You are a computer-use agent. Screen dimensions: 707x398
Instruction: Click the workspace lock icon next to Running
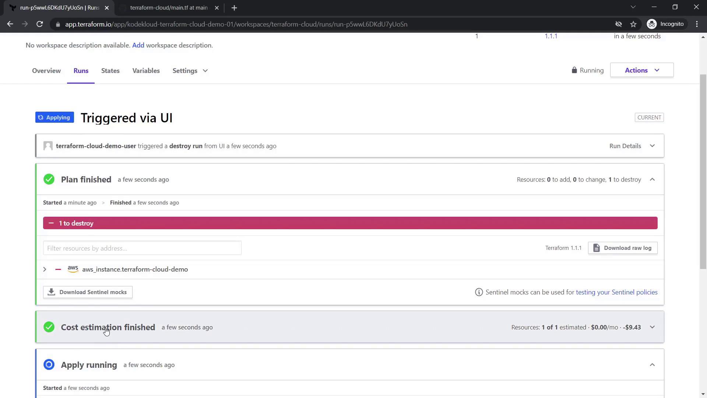pos(574,70)
